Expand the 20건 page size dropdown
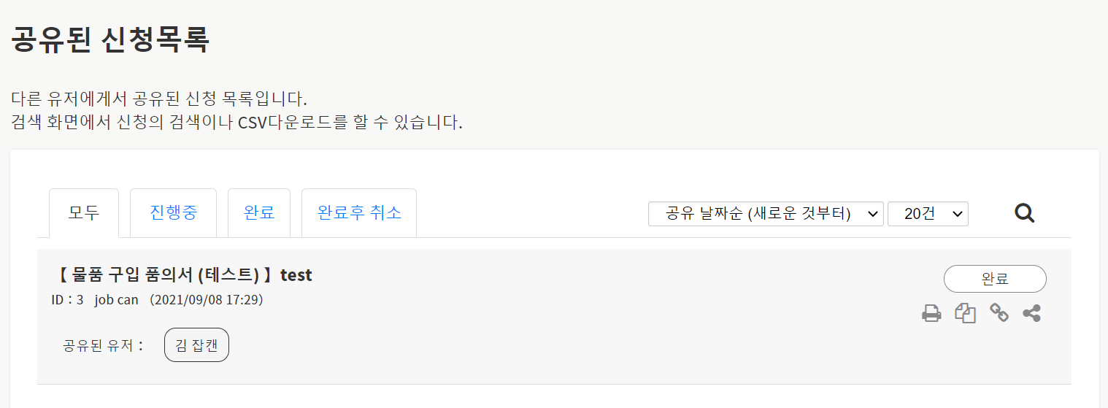The width and height of the screenshot is (1108, 408). [927, 214]
